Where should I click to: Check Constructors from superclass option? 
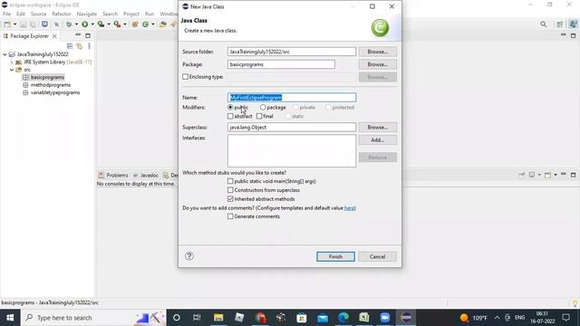(230, 190)
